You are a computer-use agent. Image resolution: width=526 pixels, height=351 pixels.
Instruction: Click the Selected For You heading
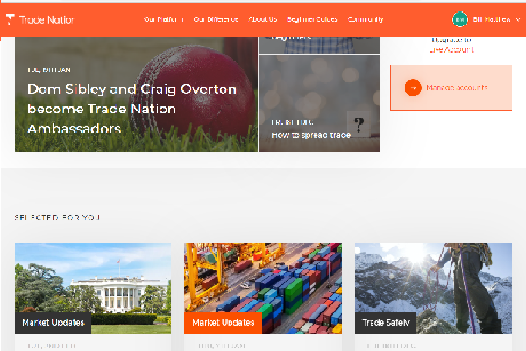click(x=57, y=218)
